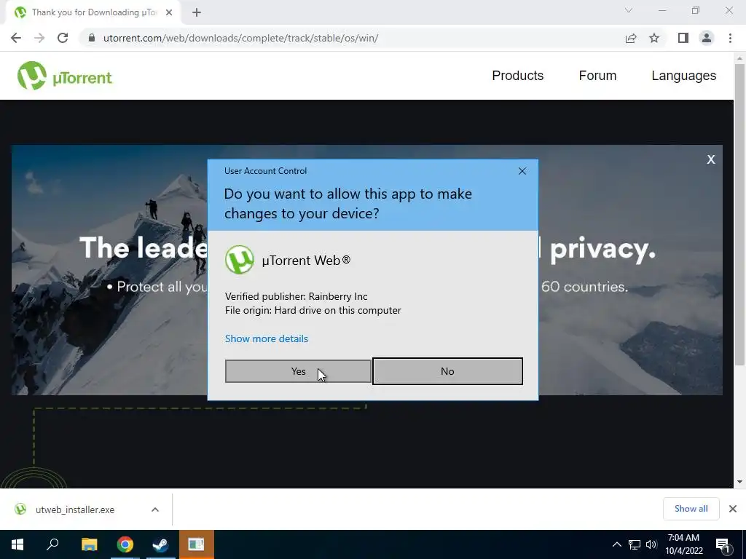The width and height of the screenshot is (746, 559).
Task: Open the Languages menu
Action: 683,76
